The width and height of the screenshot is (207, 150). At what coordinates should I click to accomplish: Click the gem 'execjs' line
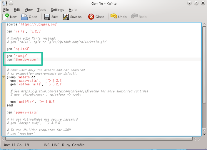[x=17, y=56]
